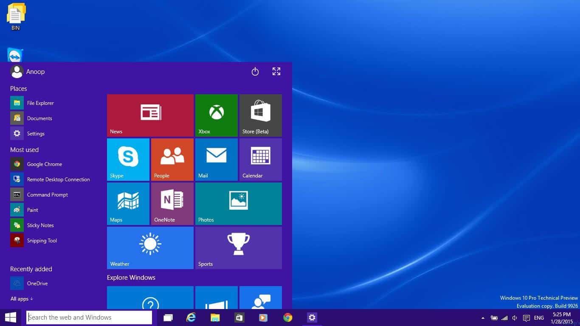The image size is (580, 326).
Task: Open the Calendar tile
Action: (261, 160)
